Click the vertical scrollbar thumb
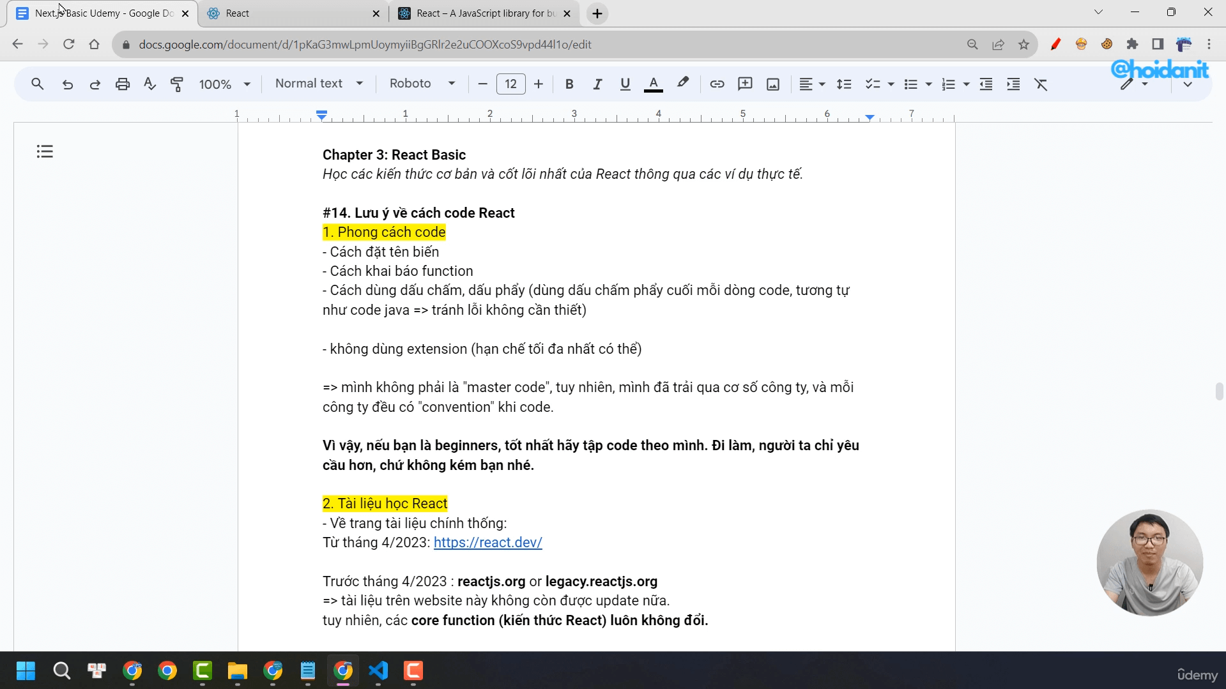 [1219, 391]
